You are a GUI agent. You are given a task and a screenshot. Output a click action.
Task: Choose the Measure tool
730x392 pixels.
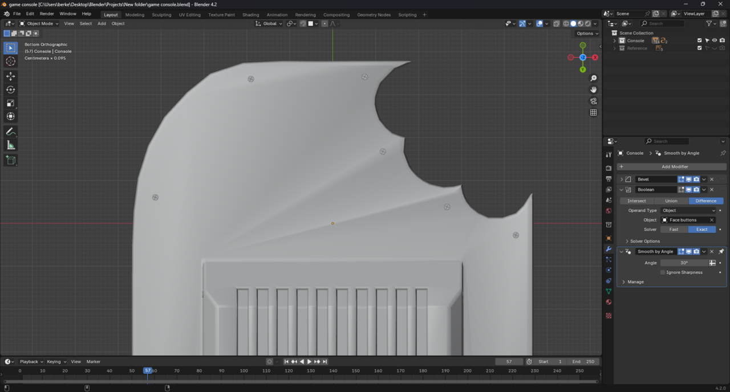(x=10, y=145)
